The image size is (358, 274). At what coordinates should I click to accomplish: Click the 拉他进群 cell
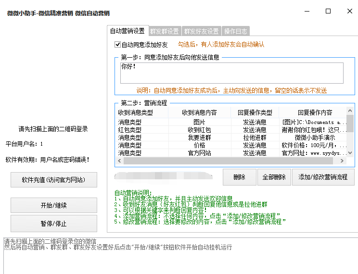255,137
